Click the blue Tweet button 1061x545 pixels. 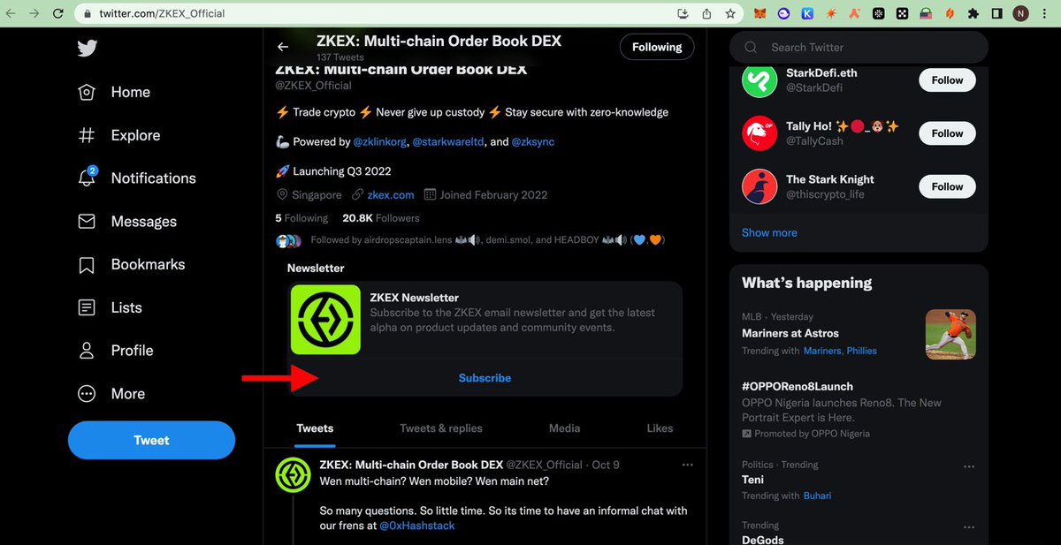pyautogui.click(x=151, y=440)
